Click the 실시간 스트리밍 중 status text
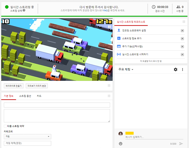 (22, 7)
